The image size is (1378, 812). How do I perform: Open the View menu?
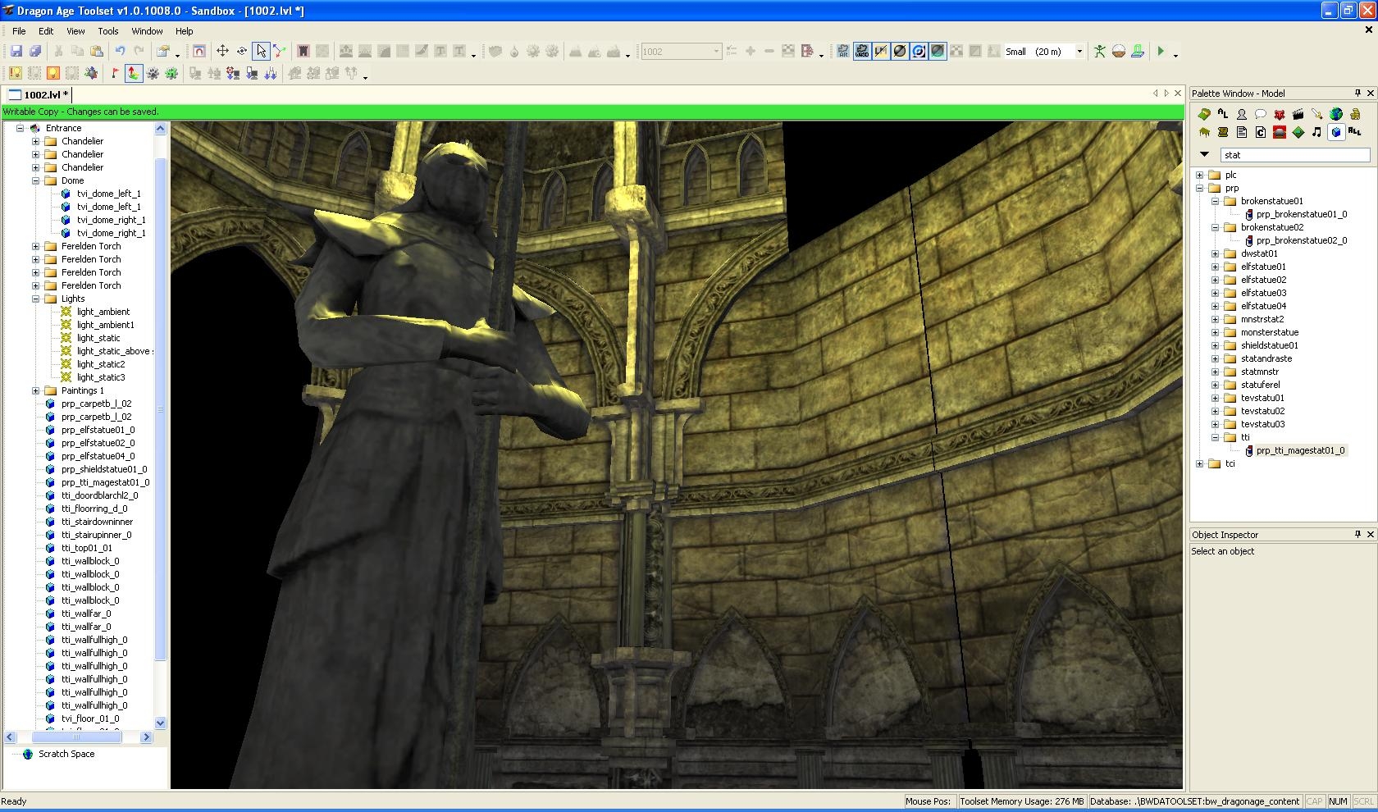(x=75, y=31)
